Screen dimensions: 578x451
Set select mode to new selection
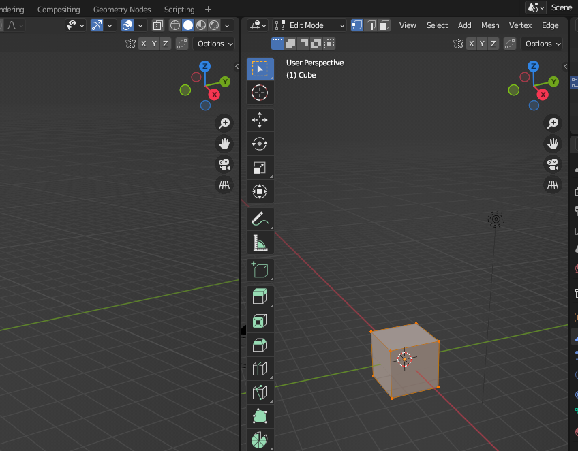click(x=277, y=44)
